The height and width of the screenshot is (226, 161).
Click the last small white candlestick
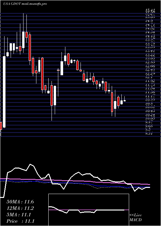pos(125,101)
